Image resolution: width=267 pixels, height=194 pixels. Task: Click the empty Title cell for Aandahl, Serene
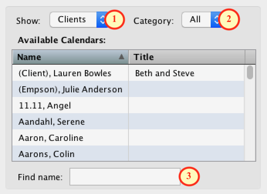coord(186,121)
